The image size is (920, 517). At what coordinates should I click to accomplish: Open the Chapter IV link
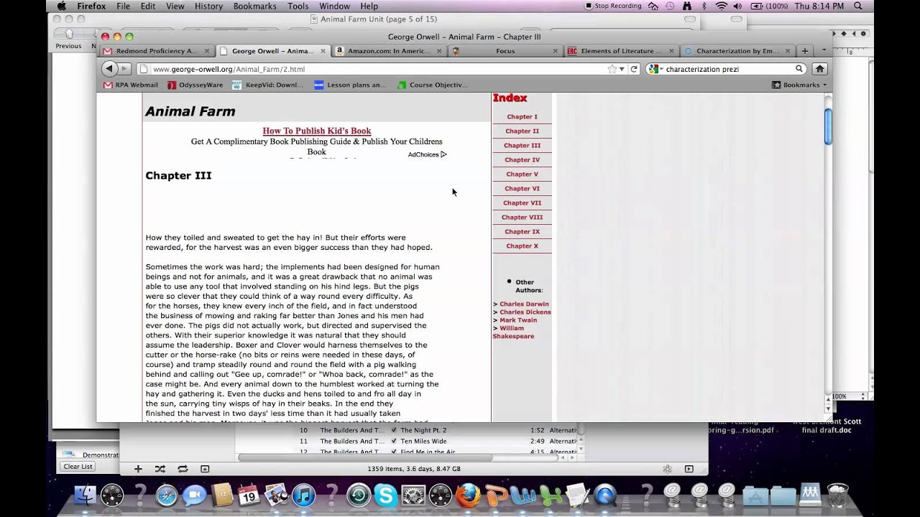(x=522, y=159)
